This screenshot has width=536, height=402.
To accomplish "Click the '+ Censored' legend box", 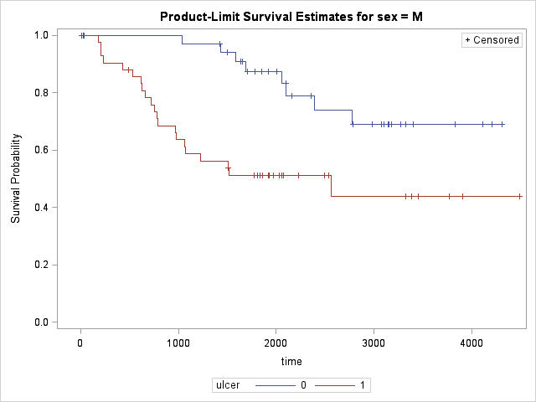I will pyautogui.click(x=492, y=40).
